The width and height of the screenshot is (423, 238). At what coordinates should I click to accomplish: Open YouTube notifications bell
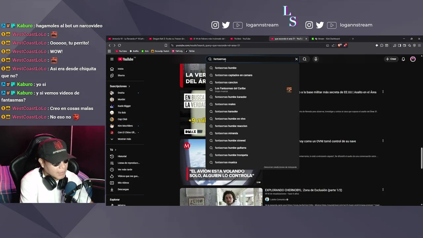coord(403,59)
